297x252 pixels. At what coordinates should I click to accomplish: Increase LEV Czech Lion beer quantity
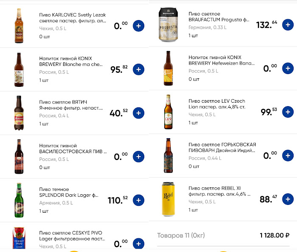[288, 112]
